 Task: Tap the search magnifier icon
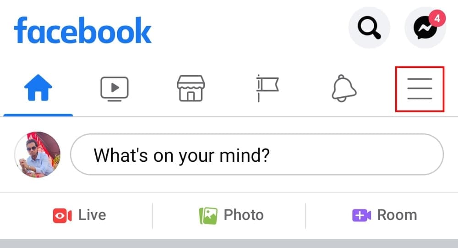coord(369,28)
